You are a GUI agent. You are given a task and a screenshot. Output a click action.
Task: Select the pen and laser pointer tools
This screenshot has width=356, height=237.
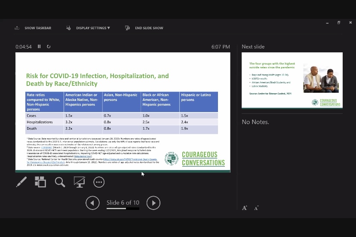pos(21,182)
